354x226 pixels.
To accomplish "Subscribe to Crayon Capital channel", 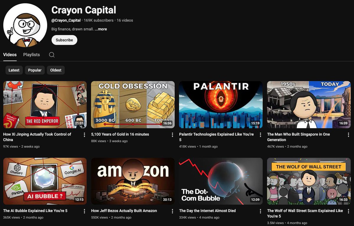I will (x=64, y=40).
